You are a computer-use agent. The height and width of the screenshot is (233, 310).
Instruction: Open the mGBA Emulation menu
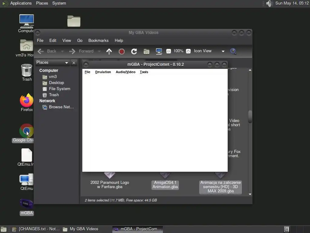coord(103,72)
